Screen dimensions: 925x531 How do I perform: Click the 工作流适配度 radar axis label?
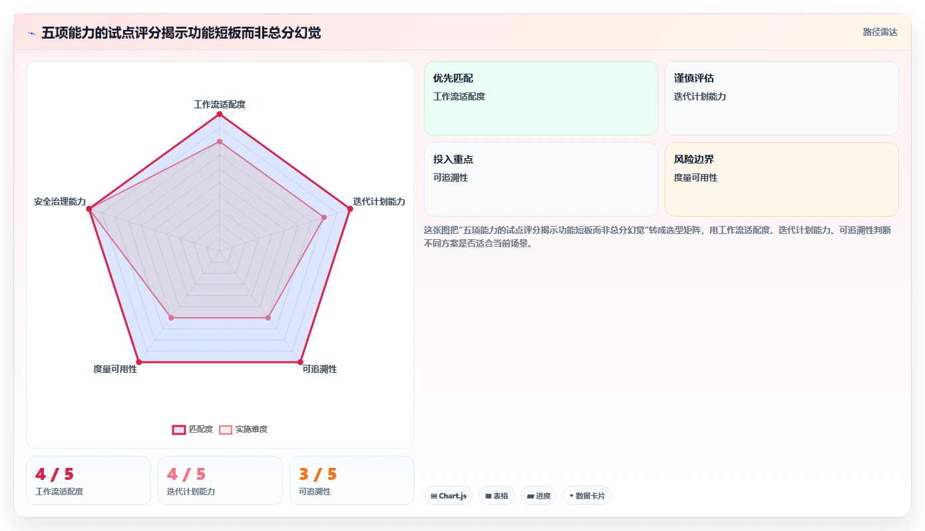[x=220, y=104]
